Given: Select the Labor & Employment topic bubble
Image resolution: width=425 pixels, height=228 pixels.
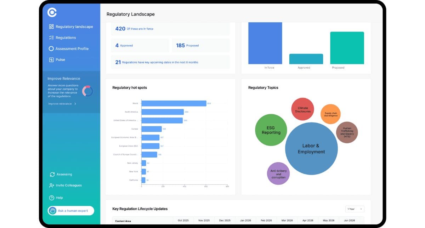Looking at the screenshot, I should coord(311,148).
